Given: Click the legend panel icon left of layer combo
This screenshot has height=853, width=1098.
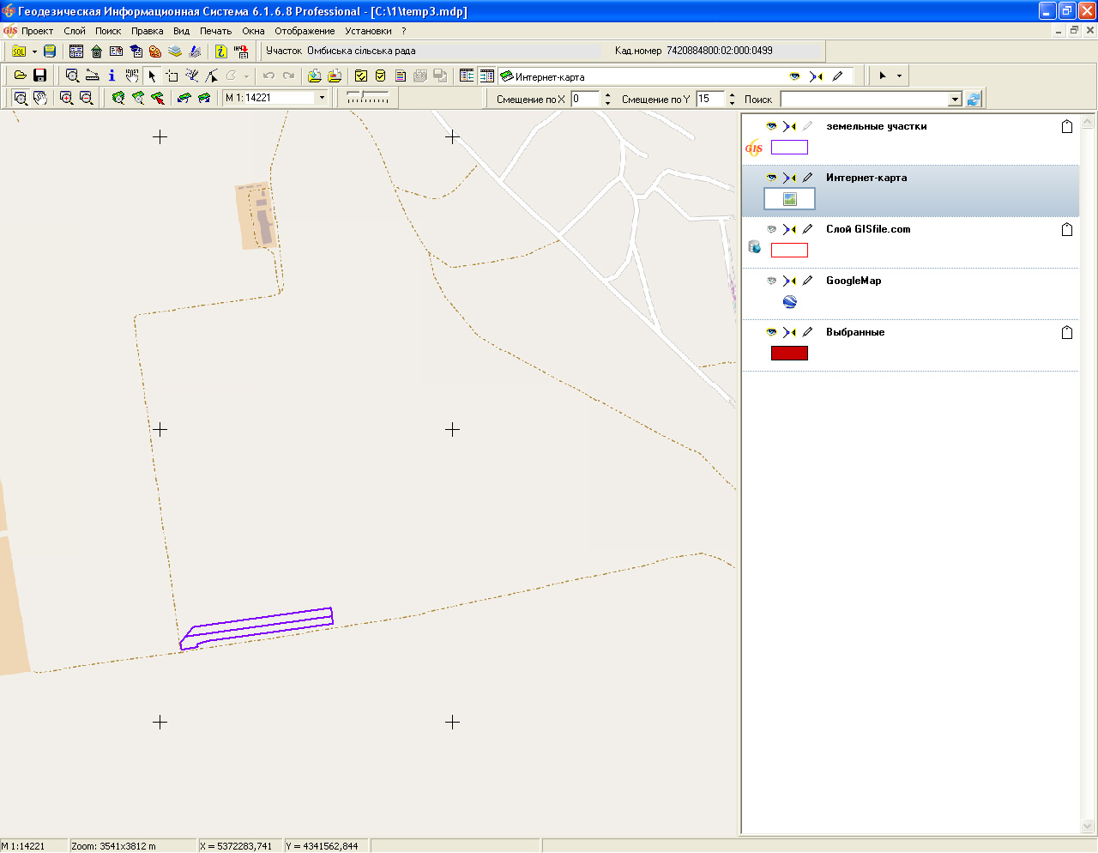Looking at the screenshot, I should tap(467, 76).
